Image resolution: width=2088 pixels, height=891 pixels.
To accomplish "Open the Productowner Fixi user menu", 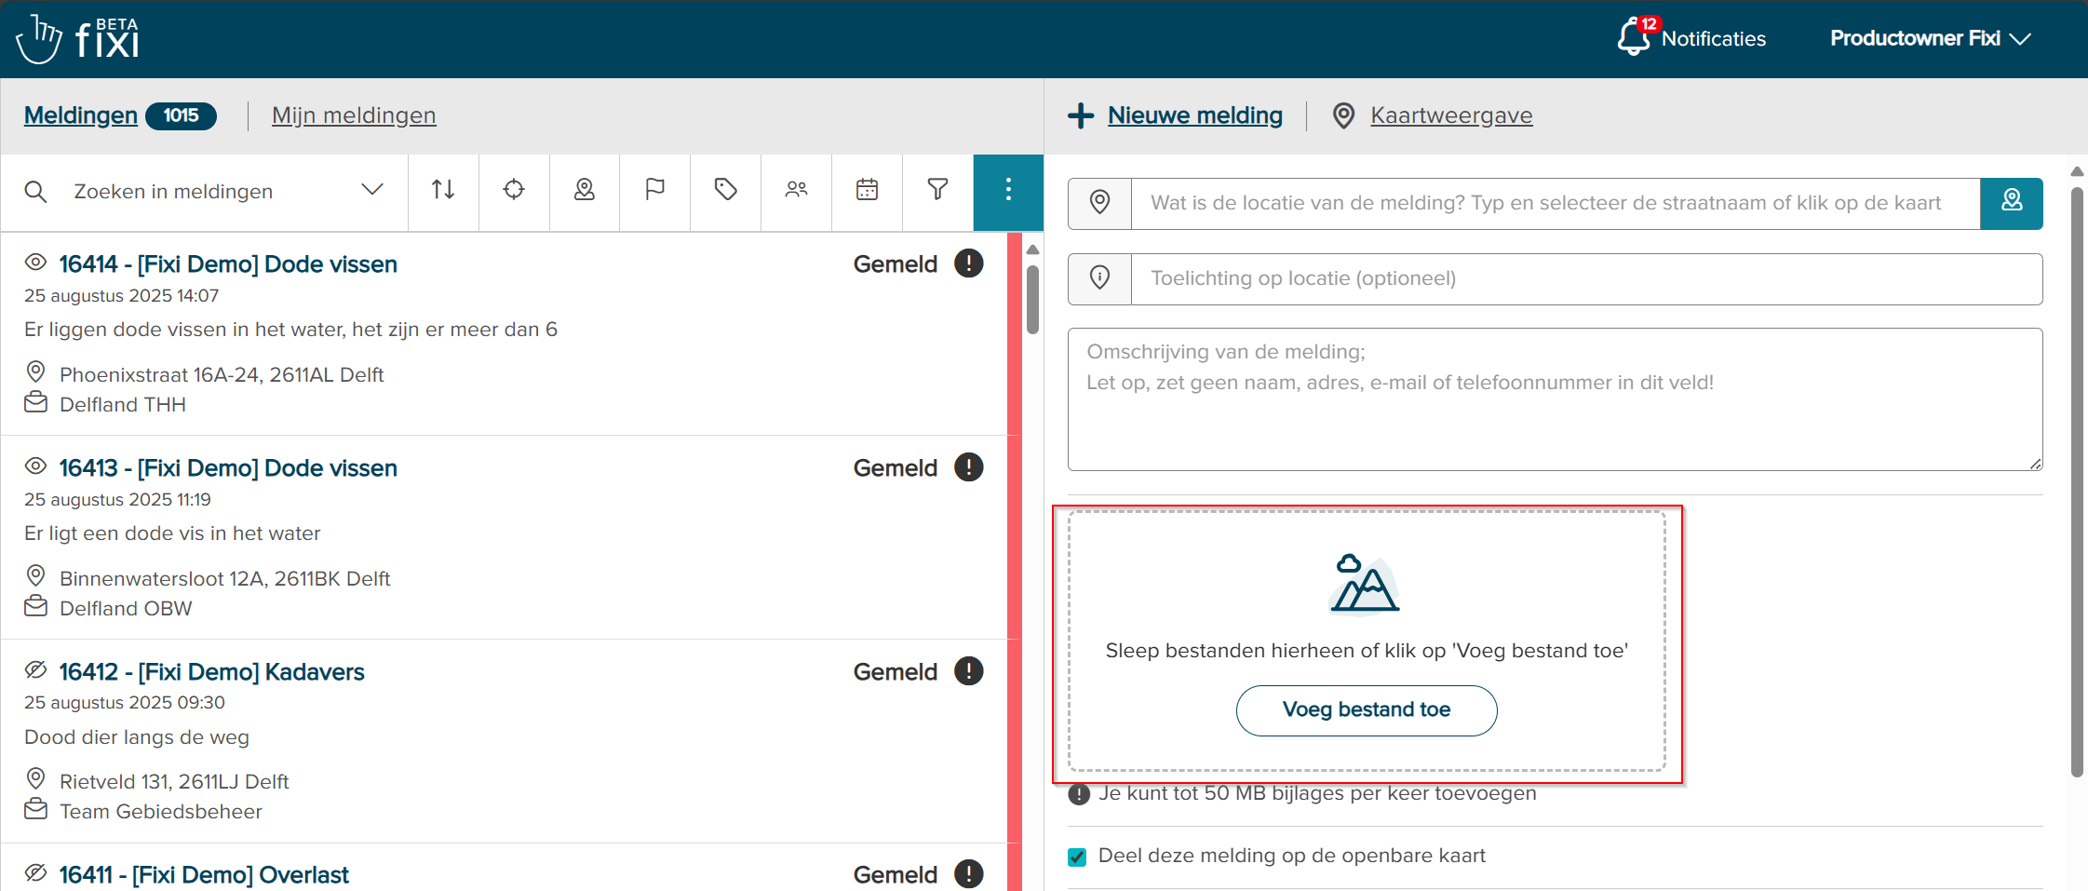I will click(1929, 38).
